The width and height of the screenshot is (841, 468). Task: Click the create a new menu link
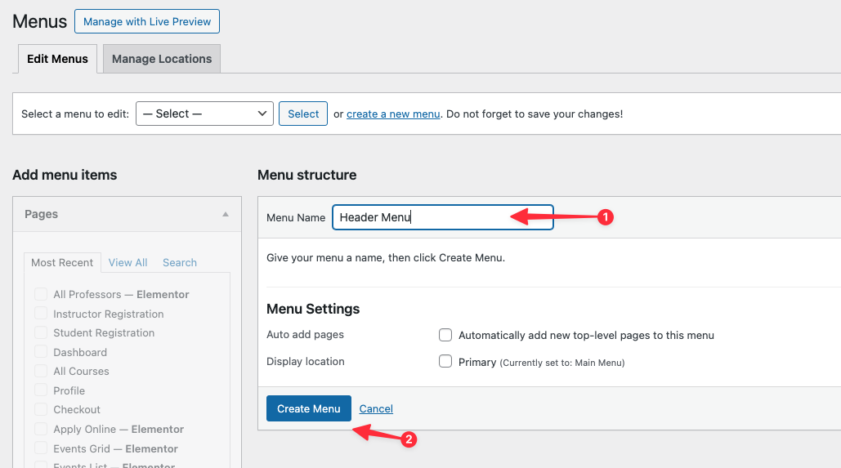click(x=393, y=114)
